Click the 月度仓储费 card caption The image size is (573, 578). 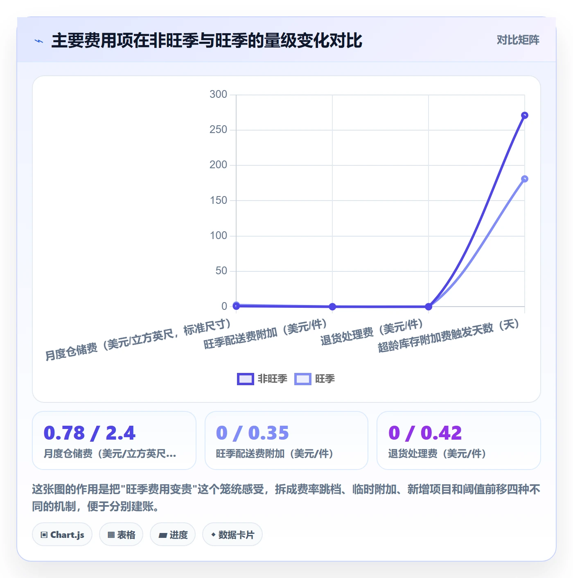[110, 454]
